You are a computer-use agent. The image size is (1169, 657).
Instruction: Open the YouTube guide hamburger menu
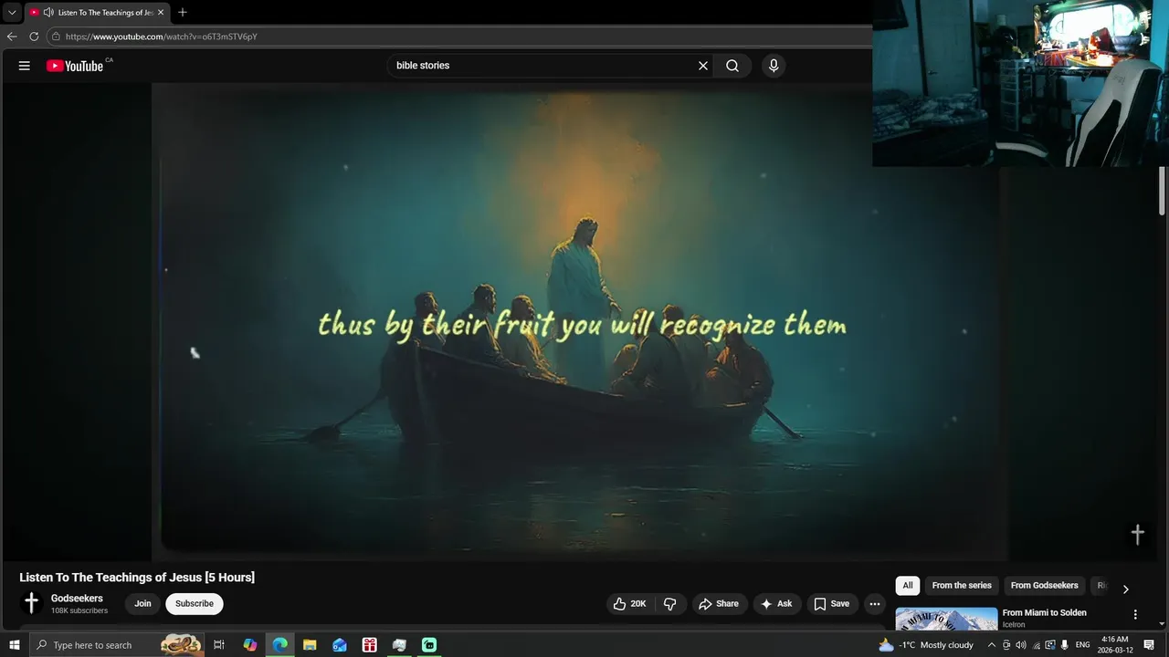click(x=25, y=66)
